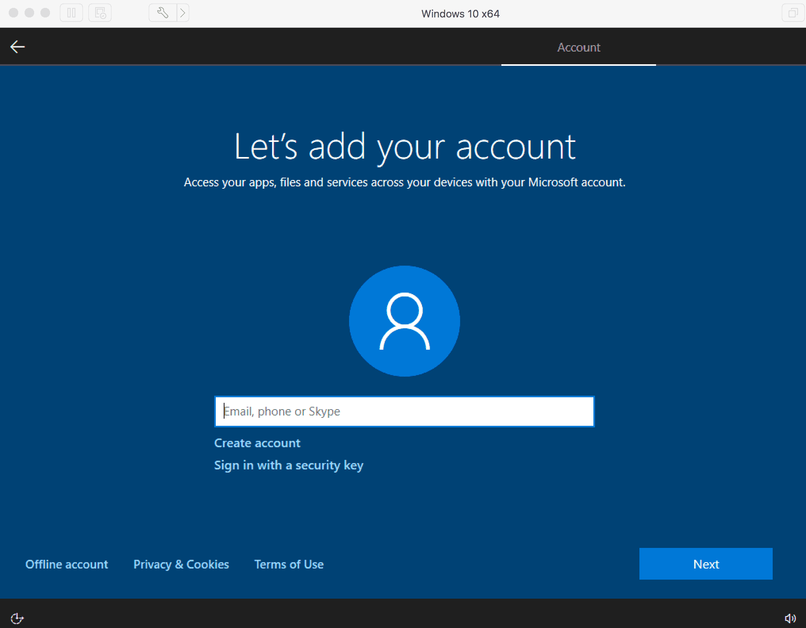Expand the toolbar arrow beside the wrench

(x=182, y=13)
